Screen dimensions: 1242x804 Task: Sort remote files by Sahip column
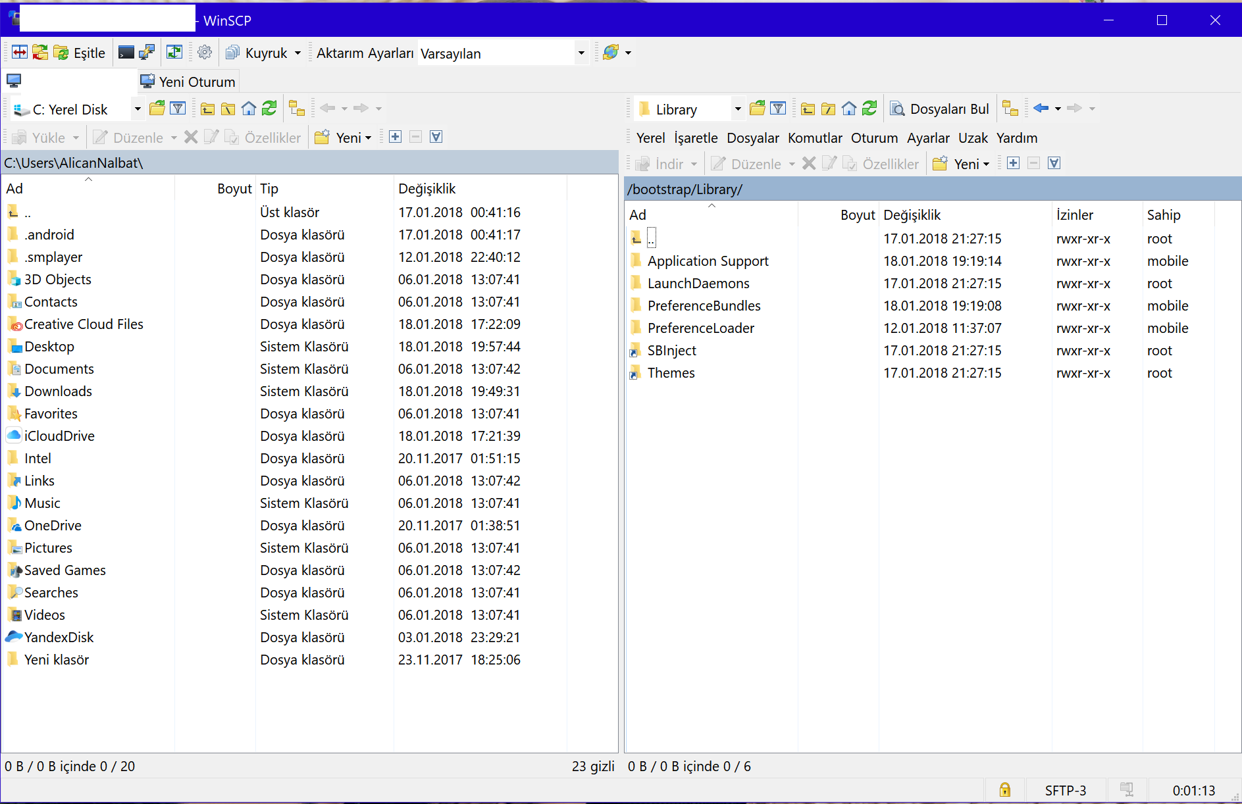1178,215
